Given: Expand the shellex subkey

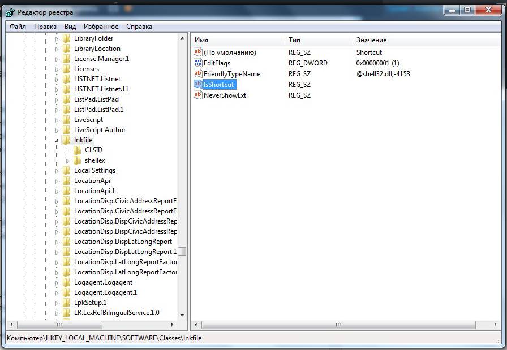Looking at the screenshot, I should click(67, 161).
